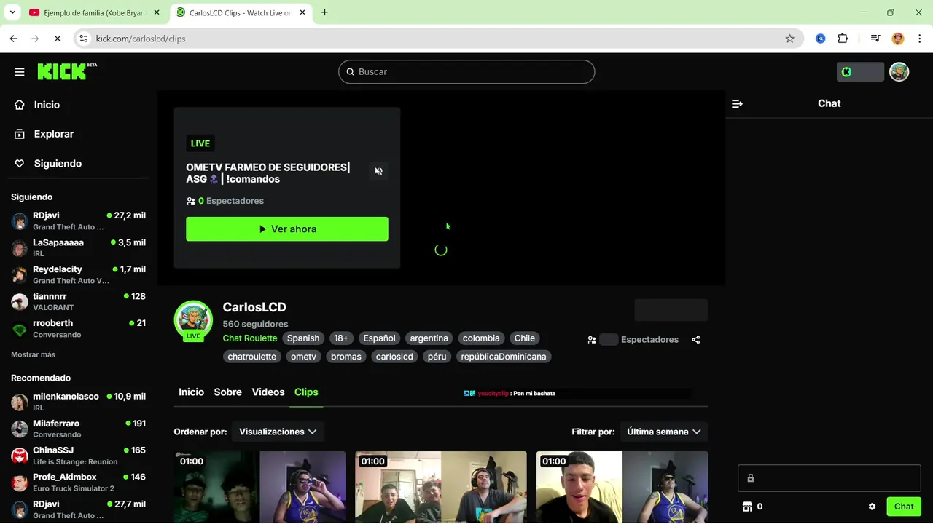Open the Chrome three-dot menu
The image size is (933, 524).
click(920, 39)
